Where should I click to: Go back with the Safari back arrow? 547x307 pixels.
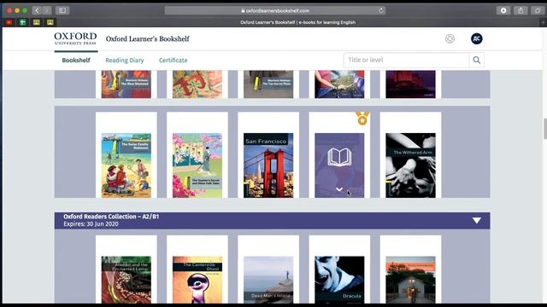[x=37, y=10]
